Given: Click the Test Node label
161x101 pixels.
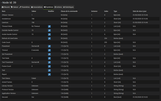Looking at the screenshot, I should pyautogui.click(x=5, y=58).
